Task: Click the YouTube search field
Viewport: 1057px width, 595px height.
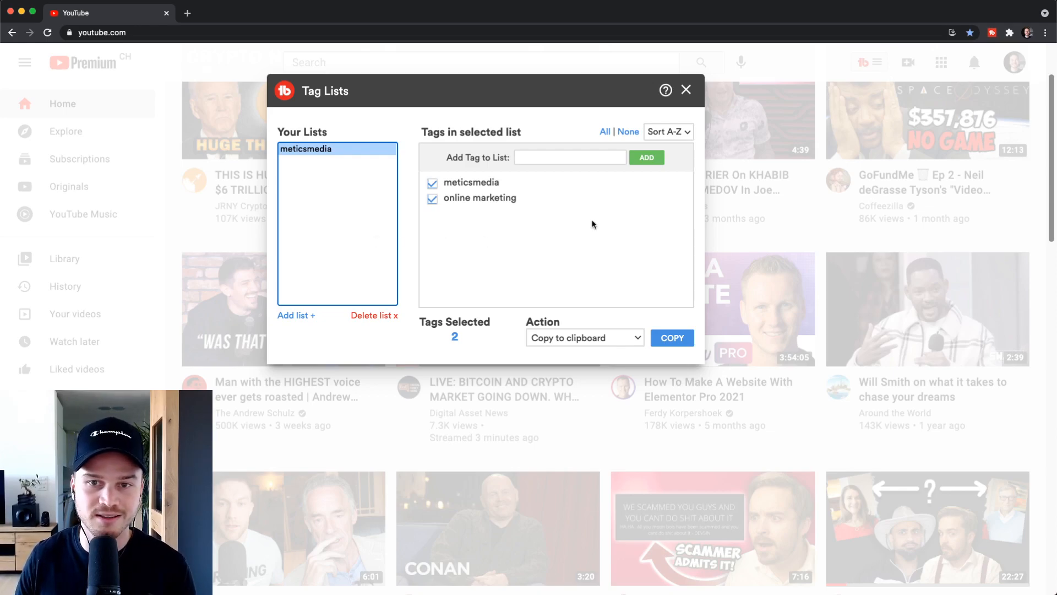Action: click(x=482, y=62)
